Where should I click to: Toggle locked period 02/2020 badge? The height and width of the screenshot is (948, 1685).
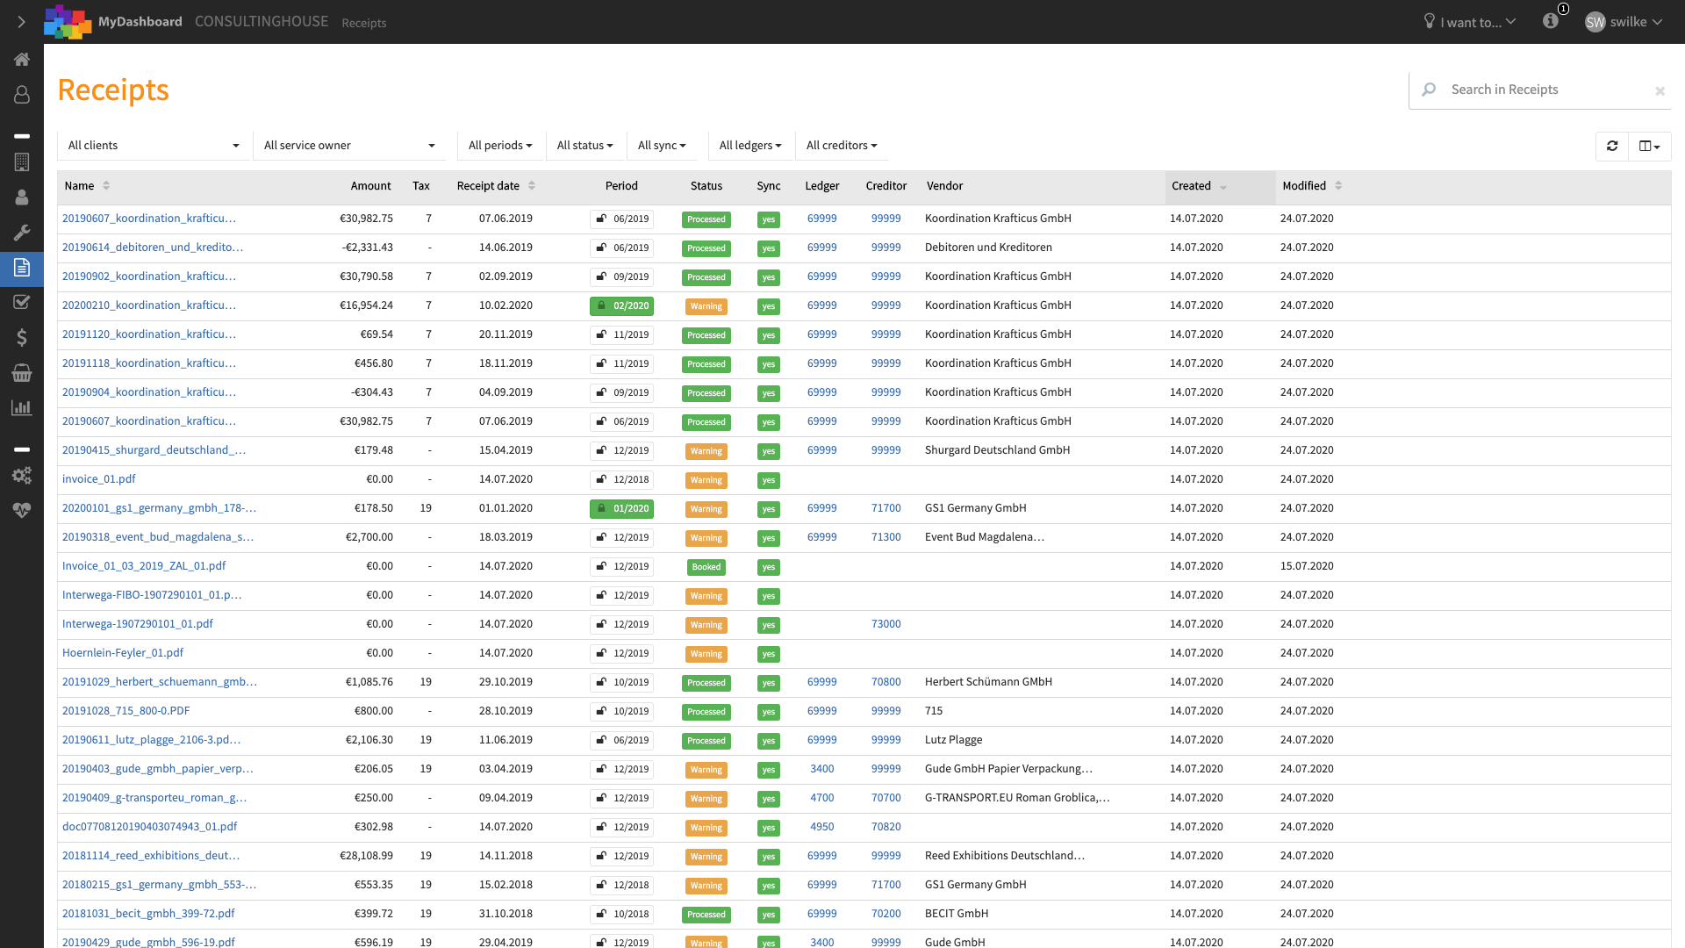pyautogui.click(x=621, y=306)
